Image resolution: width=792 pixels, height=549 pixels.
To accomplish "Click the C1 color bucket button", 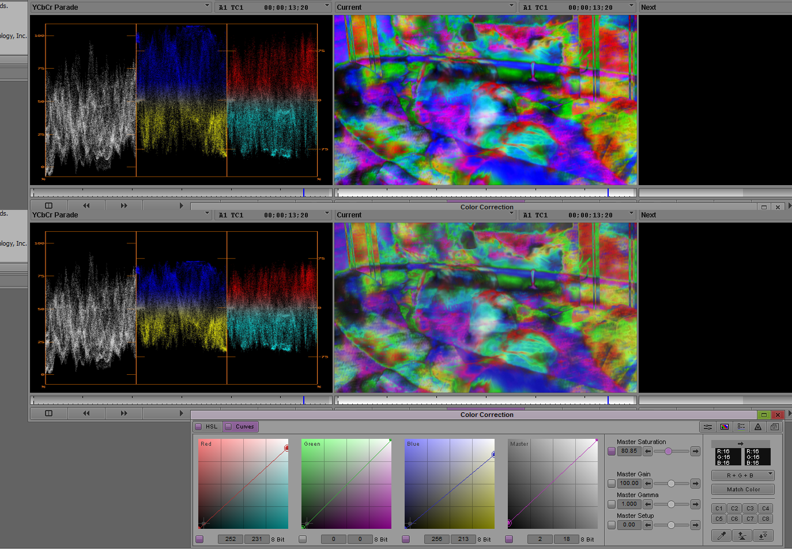I will [x=719, y=509].
